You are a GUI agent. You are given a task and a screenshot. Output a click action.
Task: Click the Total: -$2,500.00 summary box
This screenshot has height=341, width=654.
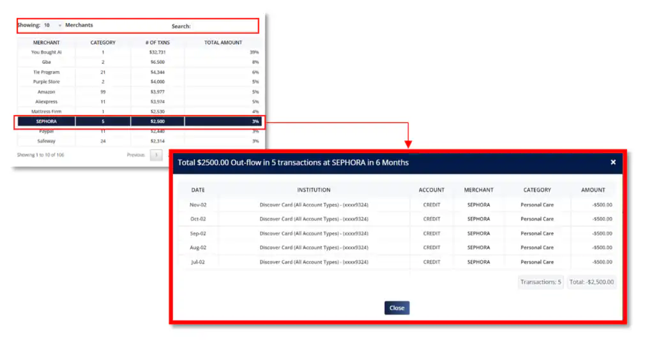pyautogui.click(x=591, y=282)
